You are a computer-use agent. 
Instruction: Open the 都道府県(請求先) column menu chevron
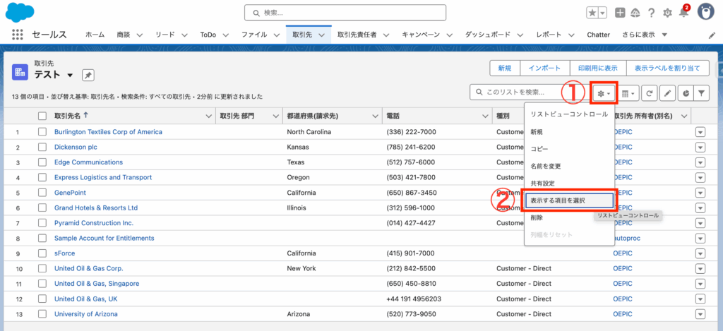(x=376, y=116)
